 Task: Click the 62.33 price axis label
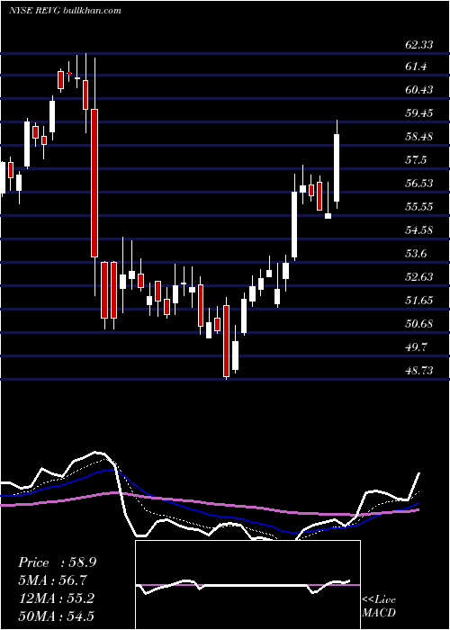pos(419,44)
